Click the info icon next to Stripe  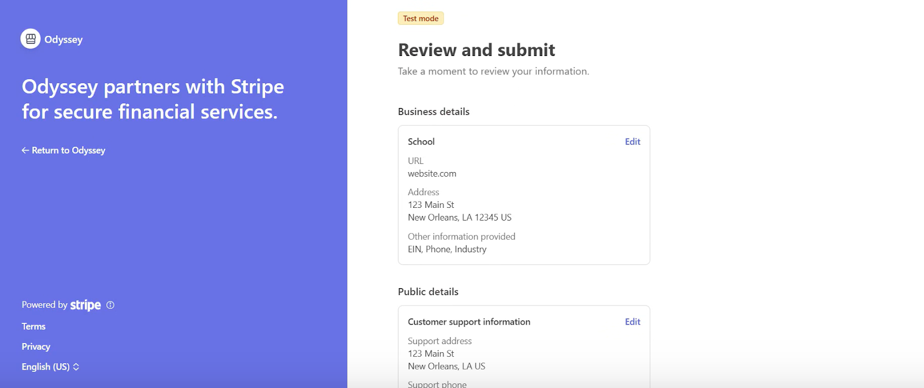click(110, 305)
